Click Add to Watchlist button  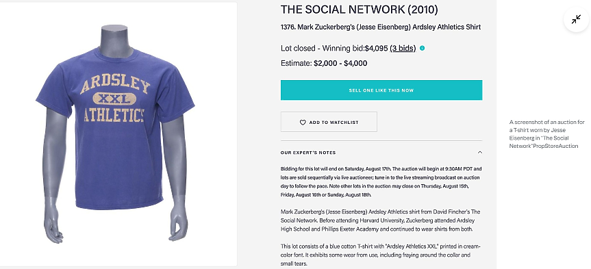pyautogui.click(x=329, y=122)
